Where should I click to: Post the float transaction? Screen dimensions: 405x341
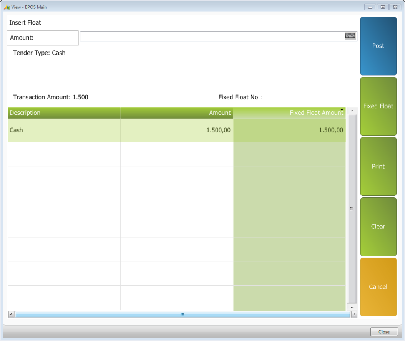[378, 46]
